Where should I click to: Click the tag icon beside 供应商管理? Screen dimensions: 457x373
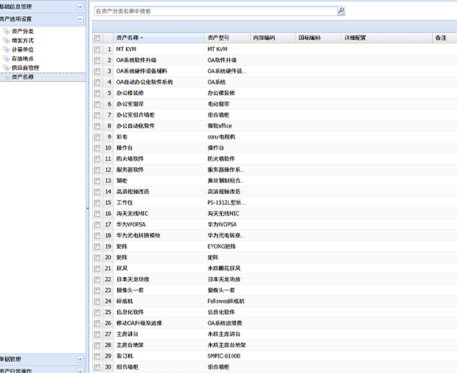pyautogui.click(x=7, y=68)
